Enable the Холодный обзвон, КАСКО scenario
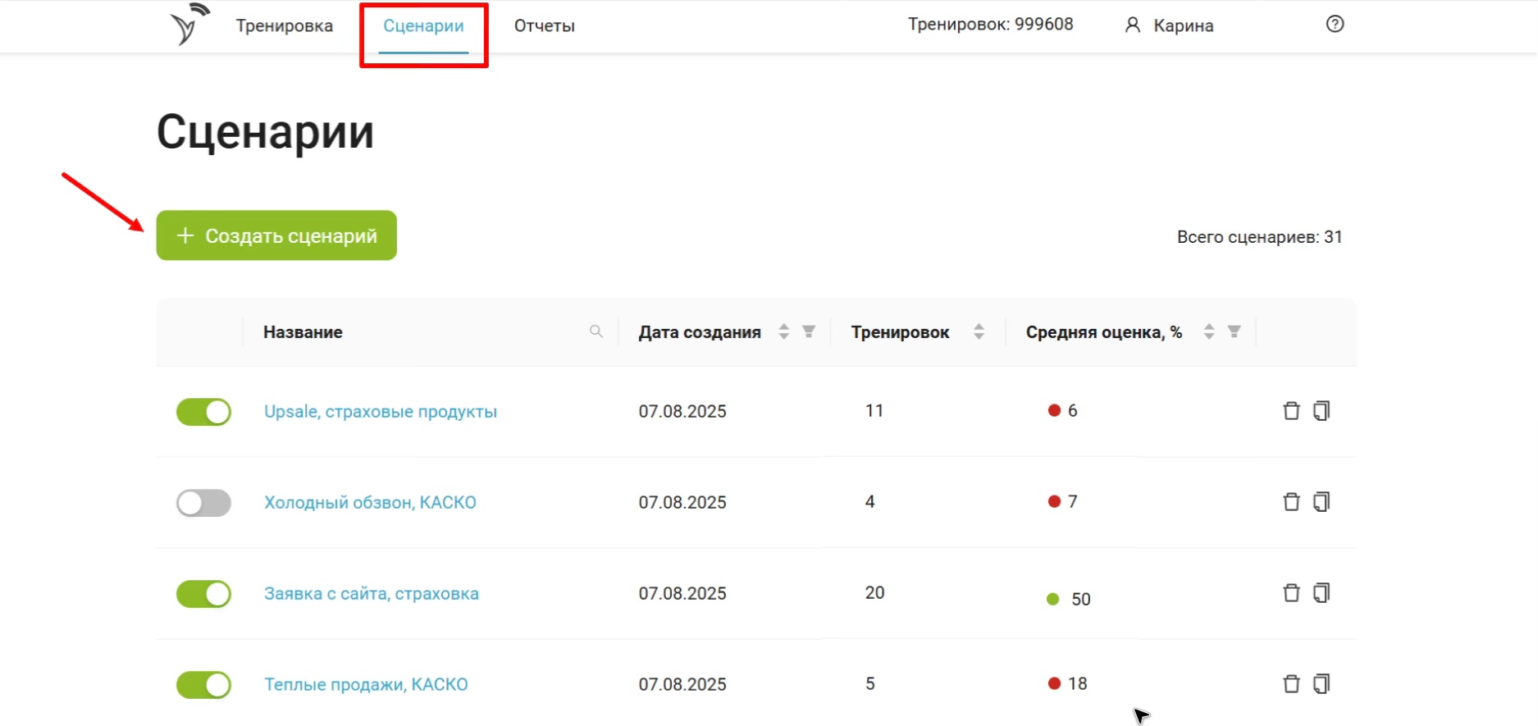1538x726 pixels. (x=203, y=503)
